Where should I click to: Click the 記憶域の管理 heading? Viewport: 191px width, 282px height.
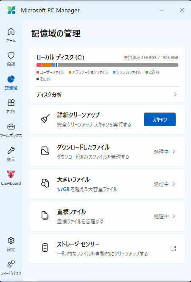[56, 34]
